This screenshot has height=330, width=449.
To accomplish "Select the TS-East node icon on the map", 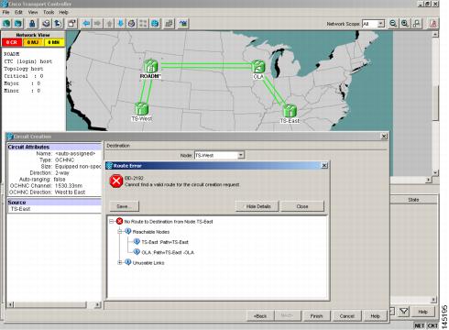I will click(x=290, y=111).
